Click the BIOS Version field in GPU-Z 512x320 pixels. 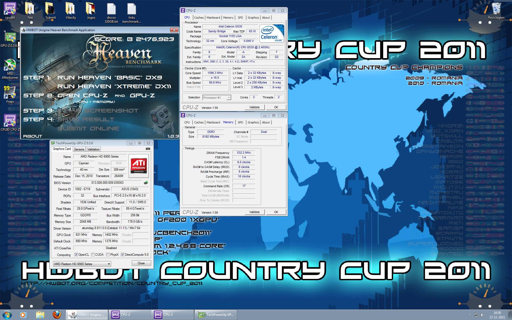pos(107,183)
